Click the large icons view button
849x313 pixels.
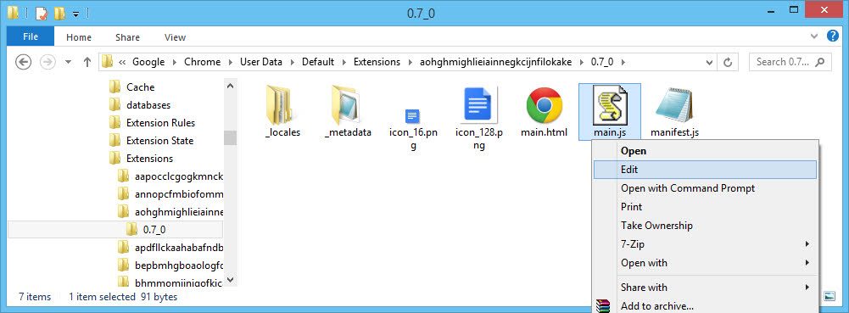(829, 296)
